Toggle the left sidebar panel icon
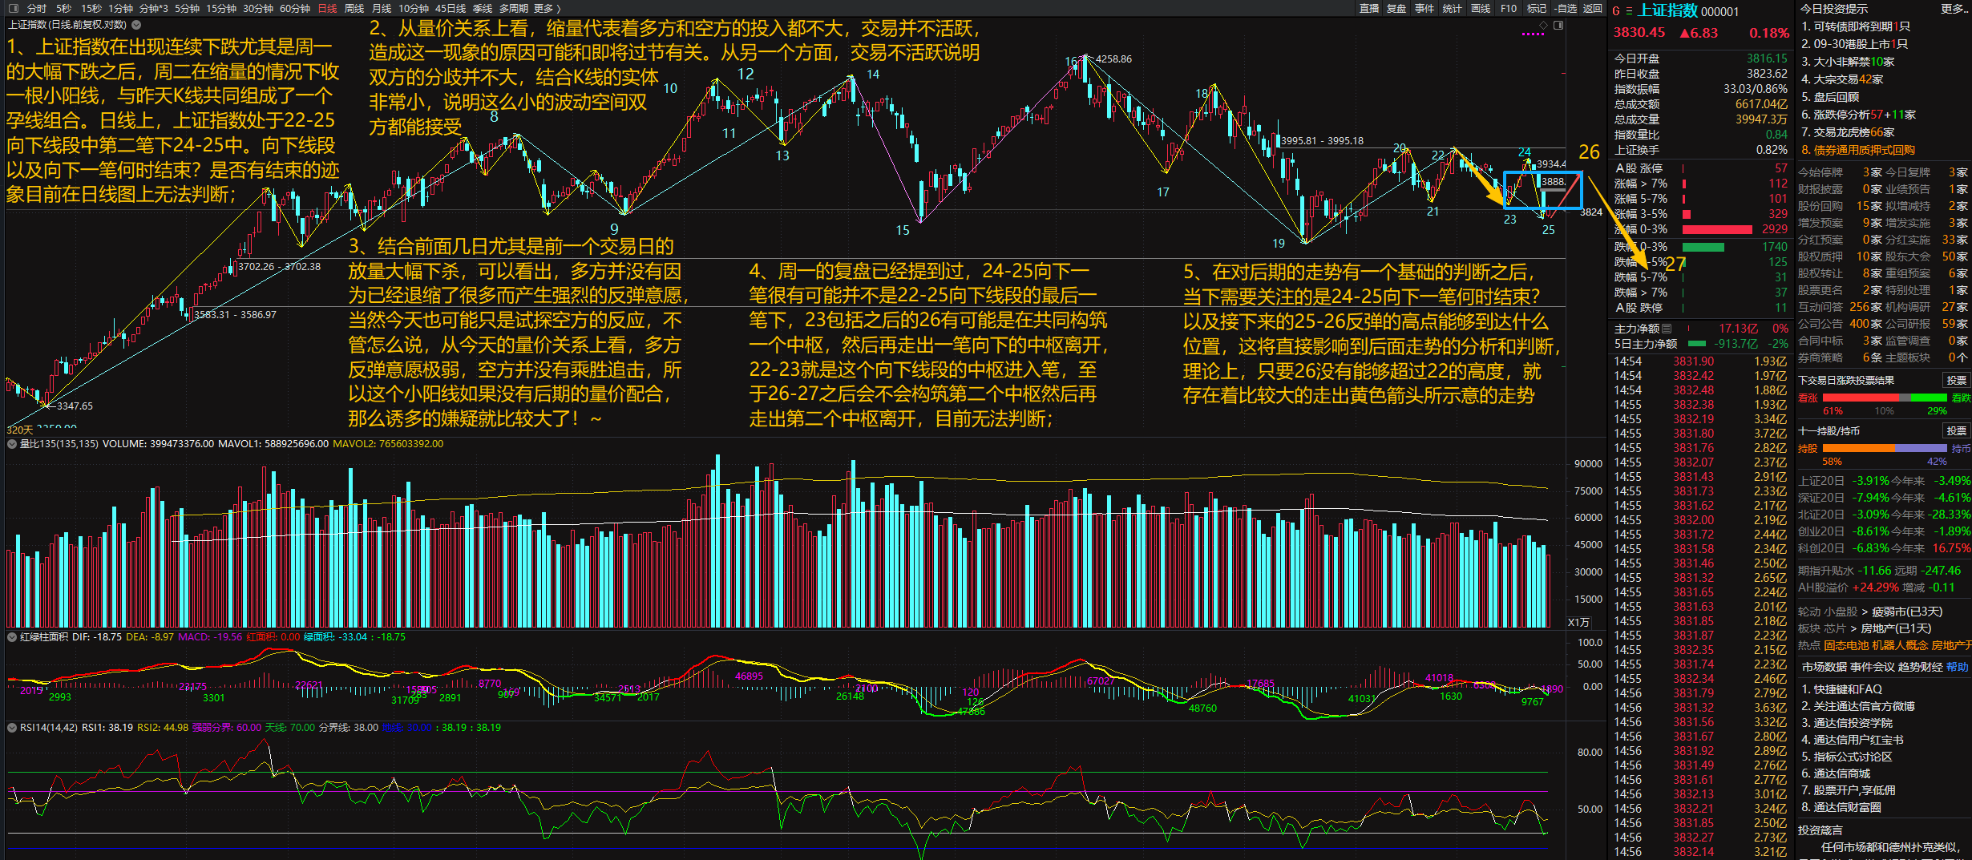1972x860 pixels. click(x=12, y=8)
